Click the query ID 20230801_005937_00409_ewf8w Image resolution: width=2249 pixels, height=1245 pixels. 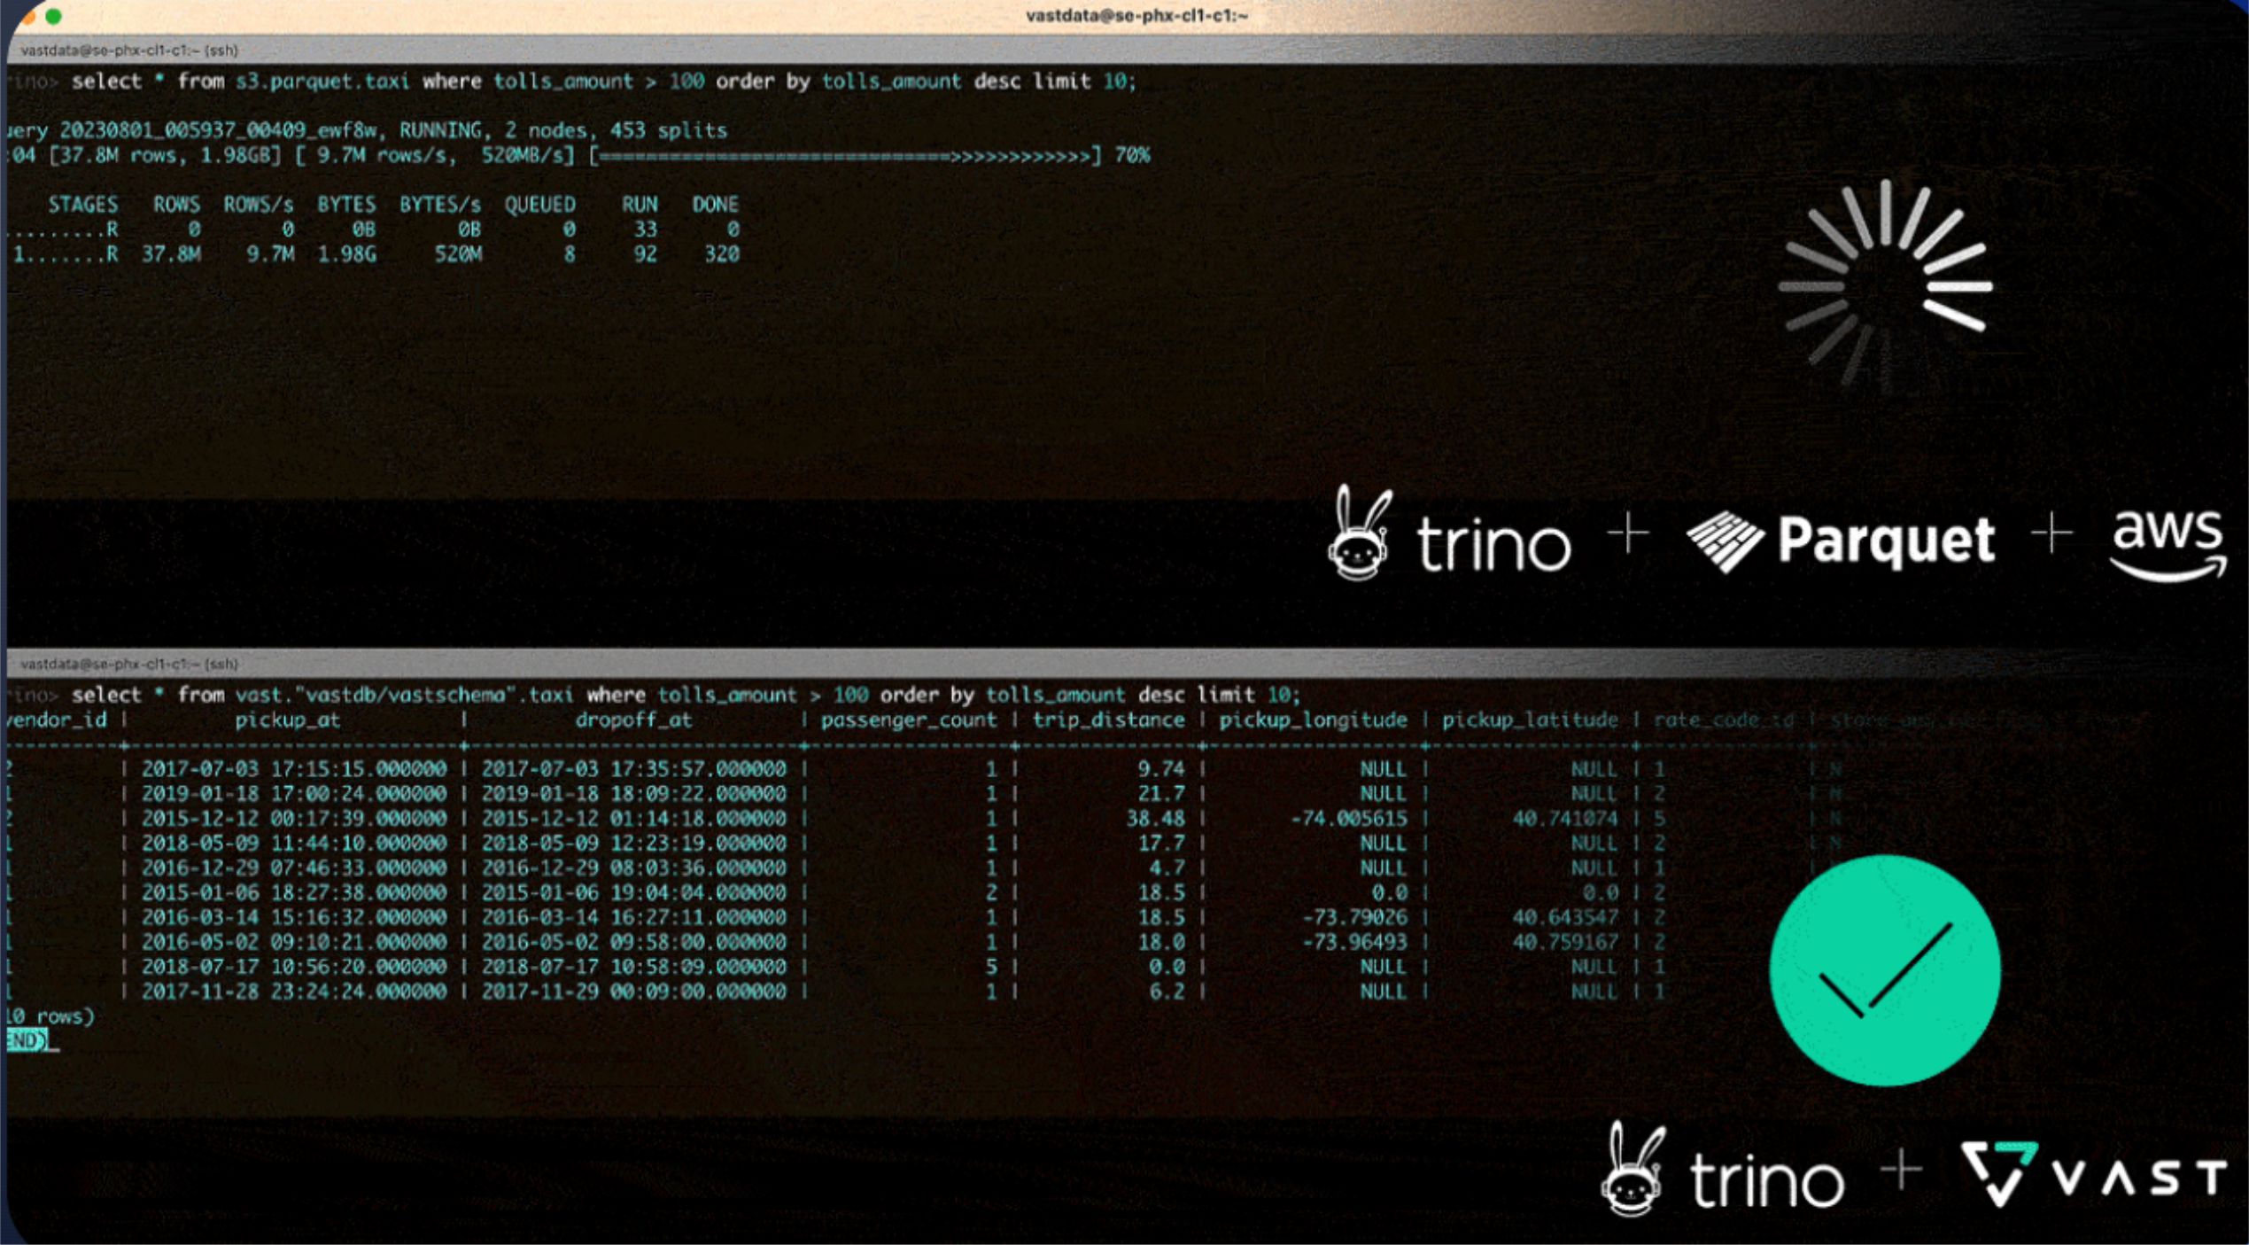pos(220,130)
